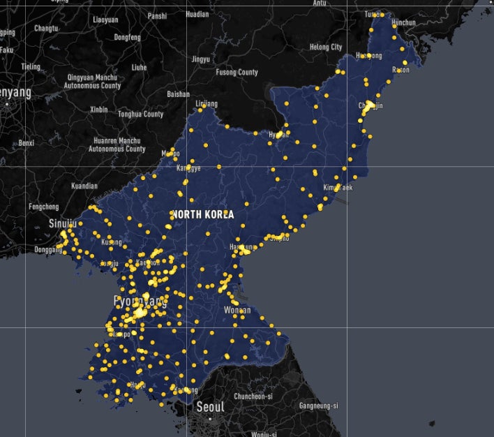The height and width of the screenshot is (437, 494).
Task: Click the Changtu label
Action: (46, 29)
